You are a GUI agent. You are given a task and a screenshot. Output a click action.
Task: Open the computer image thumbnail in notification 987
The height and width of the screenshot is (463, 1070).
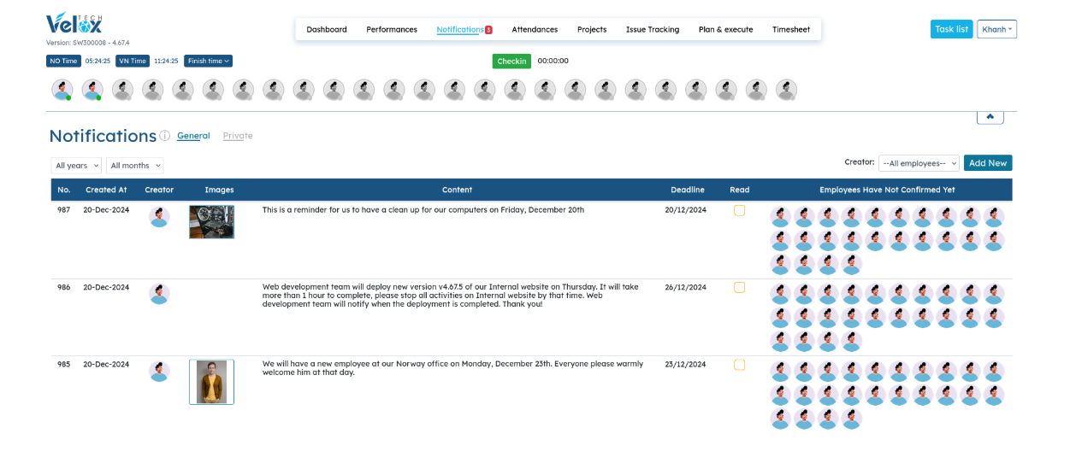point(211,222)
